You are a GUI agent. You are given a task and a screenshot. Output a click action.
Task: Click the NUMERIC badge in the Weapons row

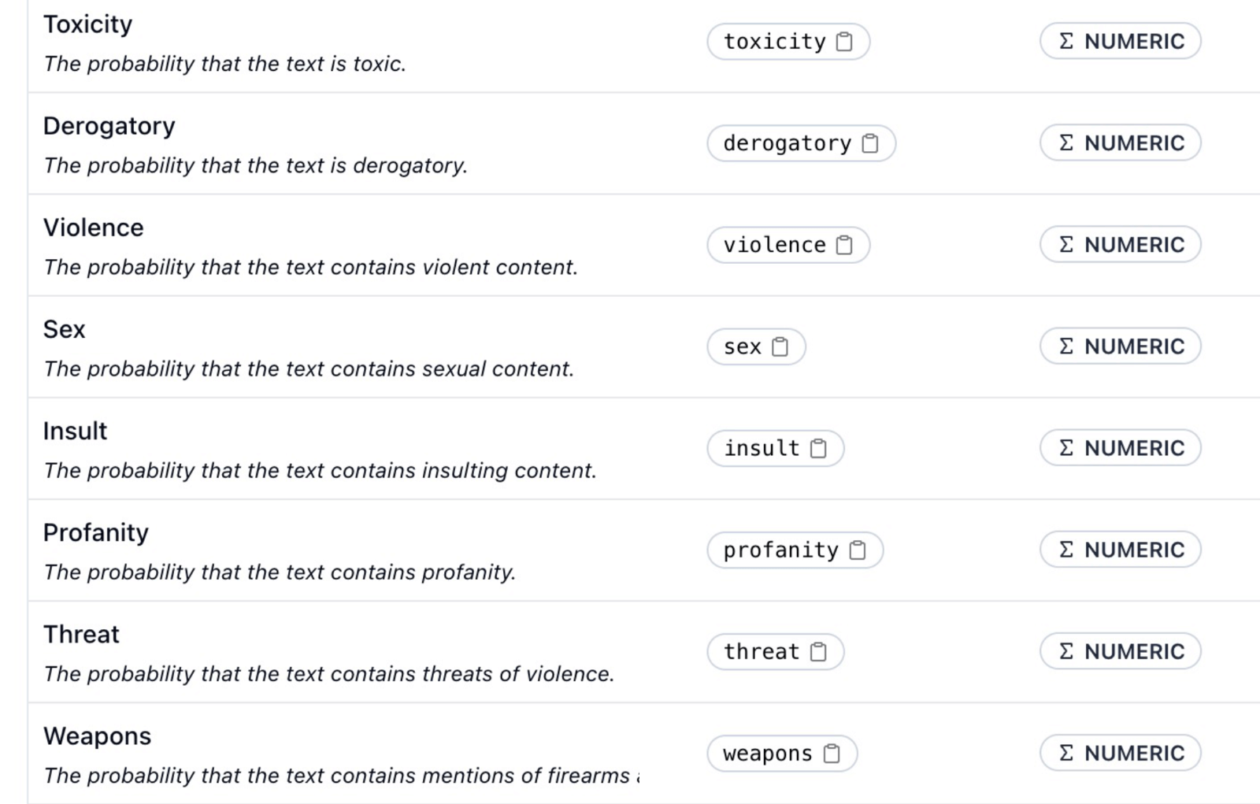tap(1120, 753)
